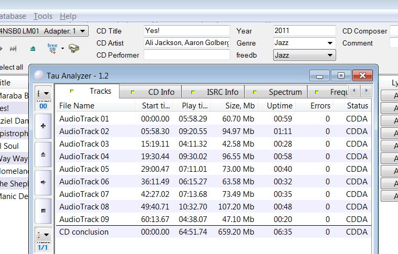Click the eject button in Tau Analyzer sidebar
Viewport: 398px width, 254px height.
point(43,154)
